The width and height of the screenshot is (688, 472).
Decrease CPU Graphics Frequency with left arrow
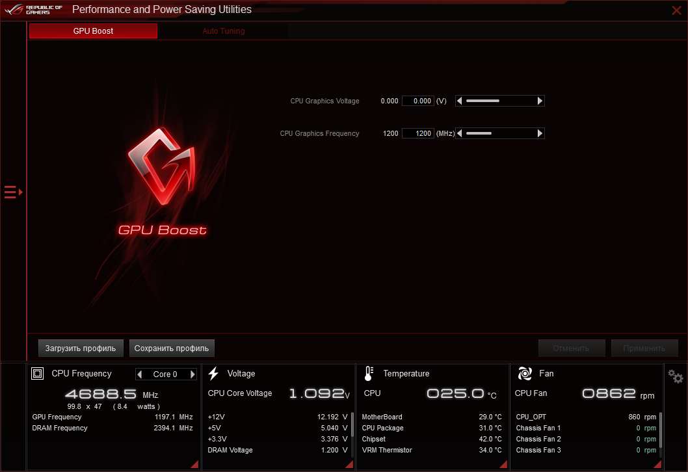pos(459,133)
